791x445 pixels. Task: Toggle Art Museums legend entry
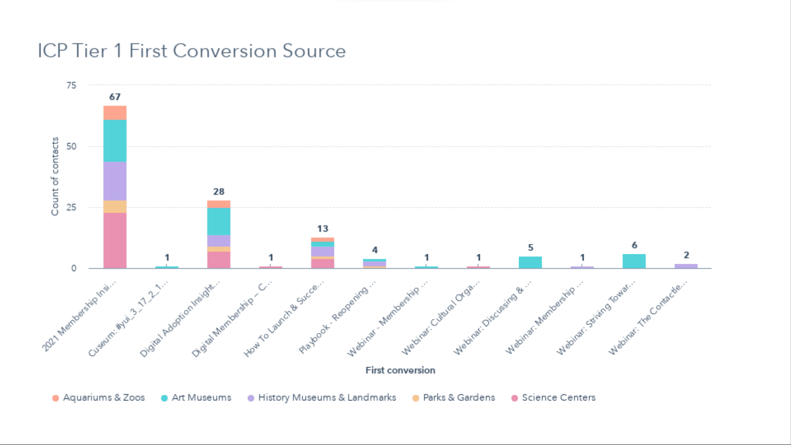(196, 398)
